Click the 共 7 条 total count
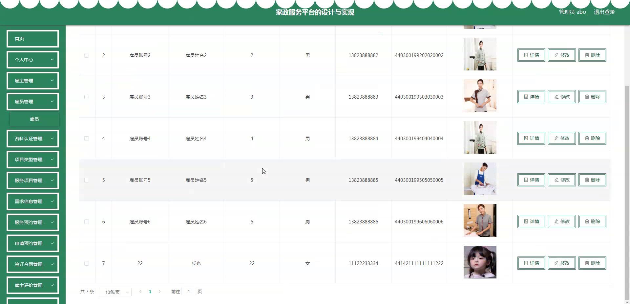The height and width of the screenshot is (304, 630). tap(87, 292)
